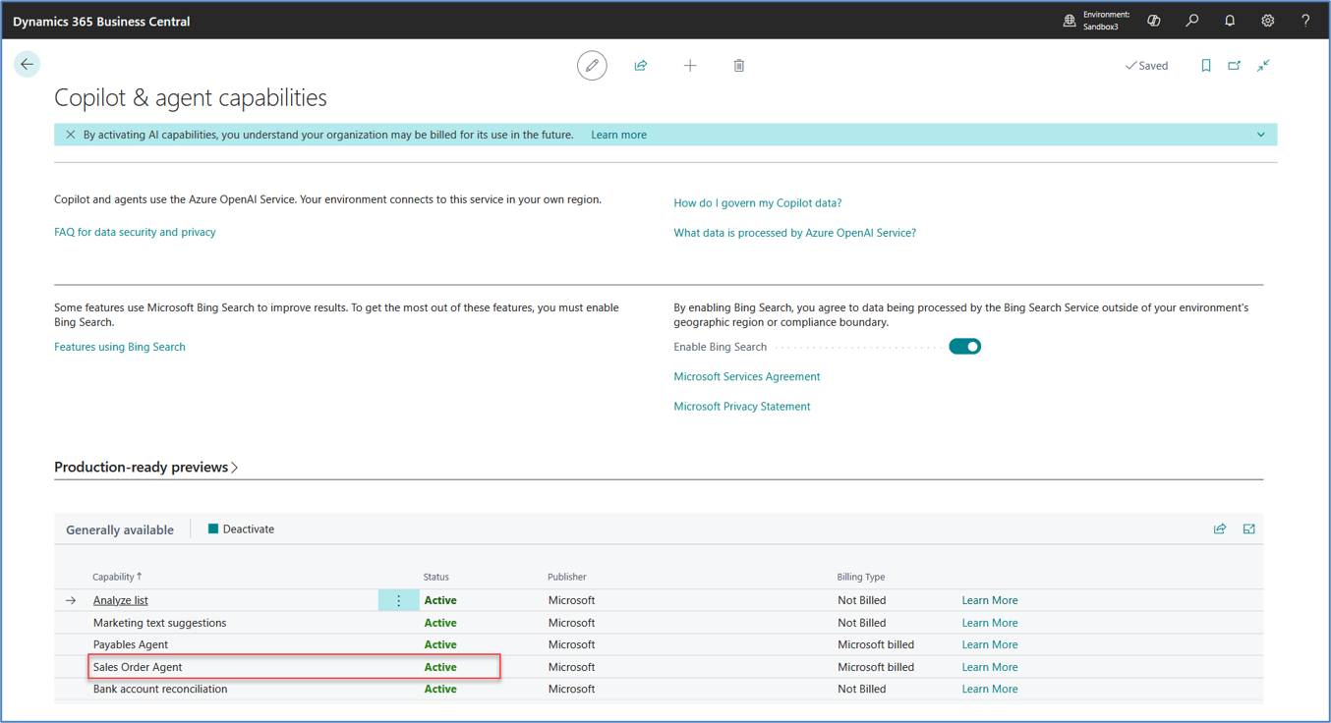The width and height of the screenshot is (1331, 723).
Task: Click Learn More for Payables Agent
Action: [990, 644]
